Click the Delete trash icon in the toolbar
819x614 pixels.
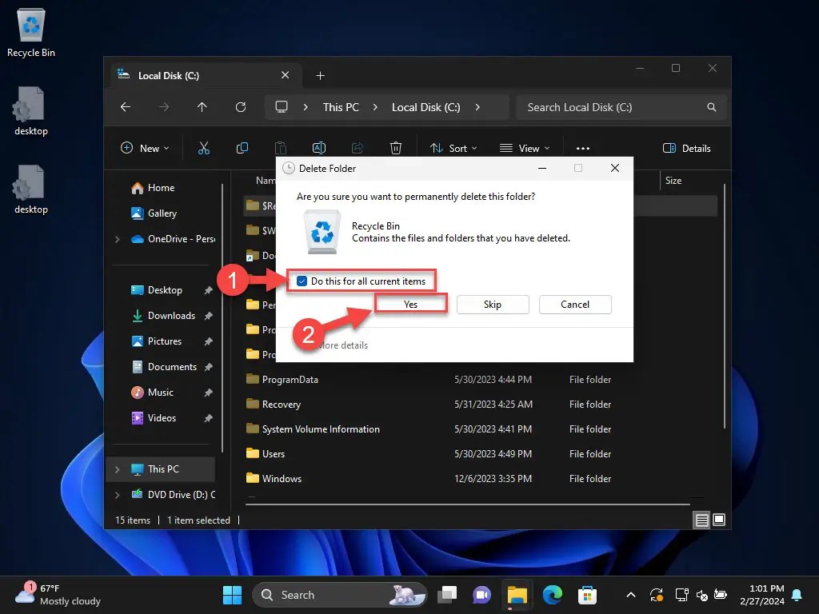396,148
